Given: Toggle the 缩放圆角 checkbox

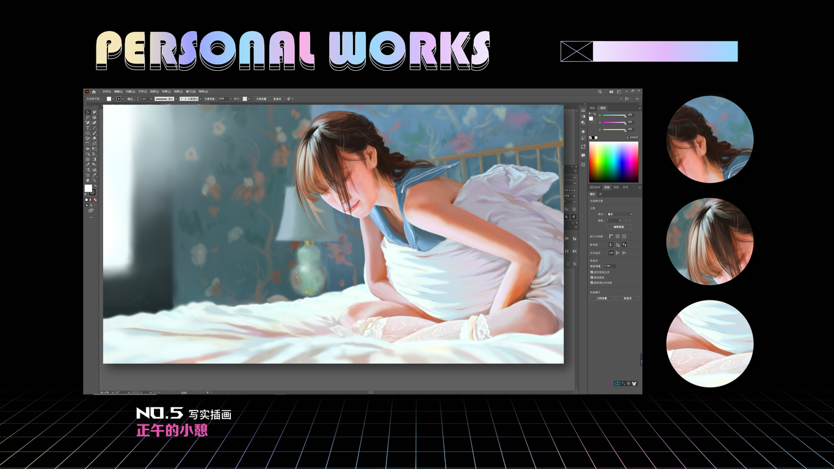Looking at the screenshot, I should [x=592, y=277].
